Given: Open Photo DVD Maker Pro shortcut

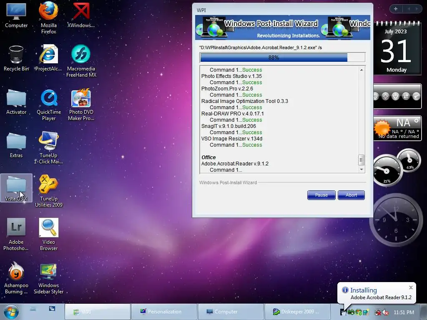Looking at the screenshot, I should (x=81, y=105).
